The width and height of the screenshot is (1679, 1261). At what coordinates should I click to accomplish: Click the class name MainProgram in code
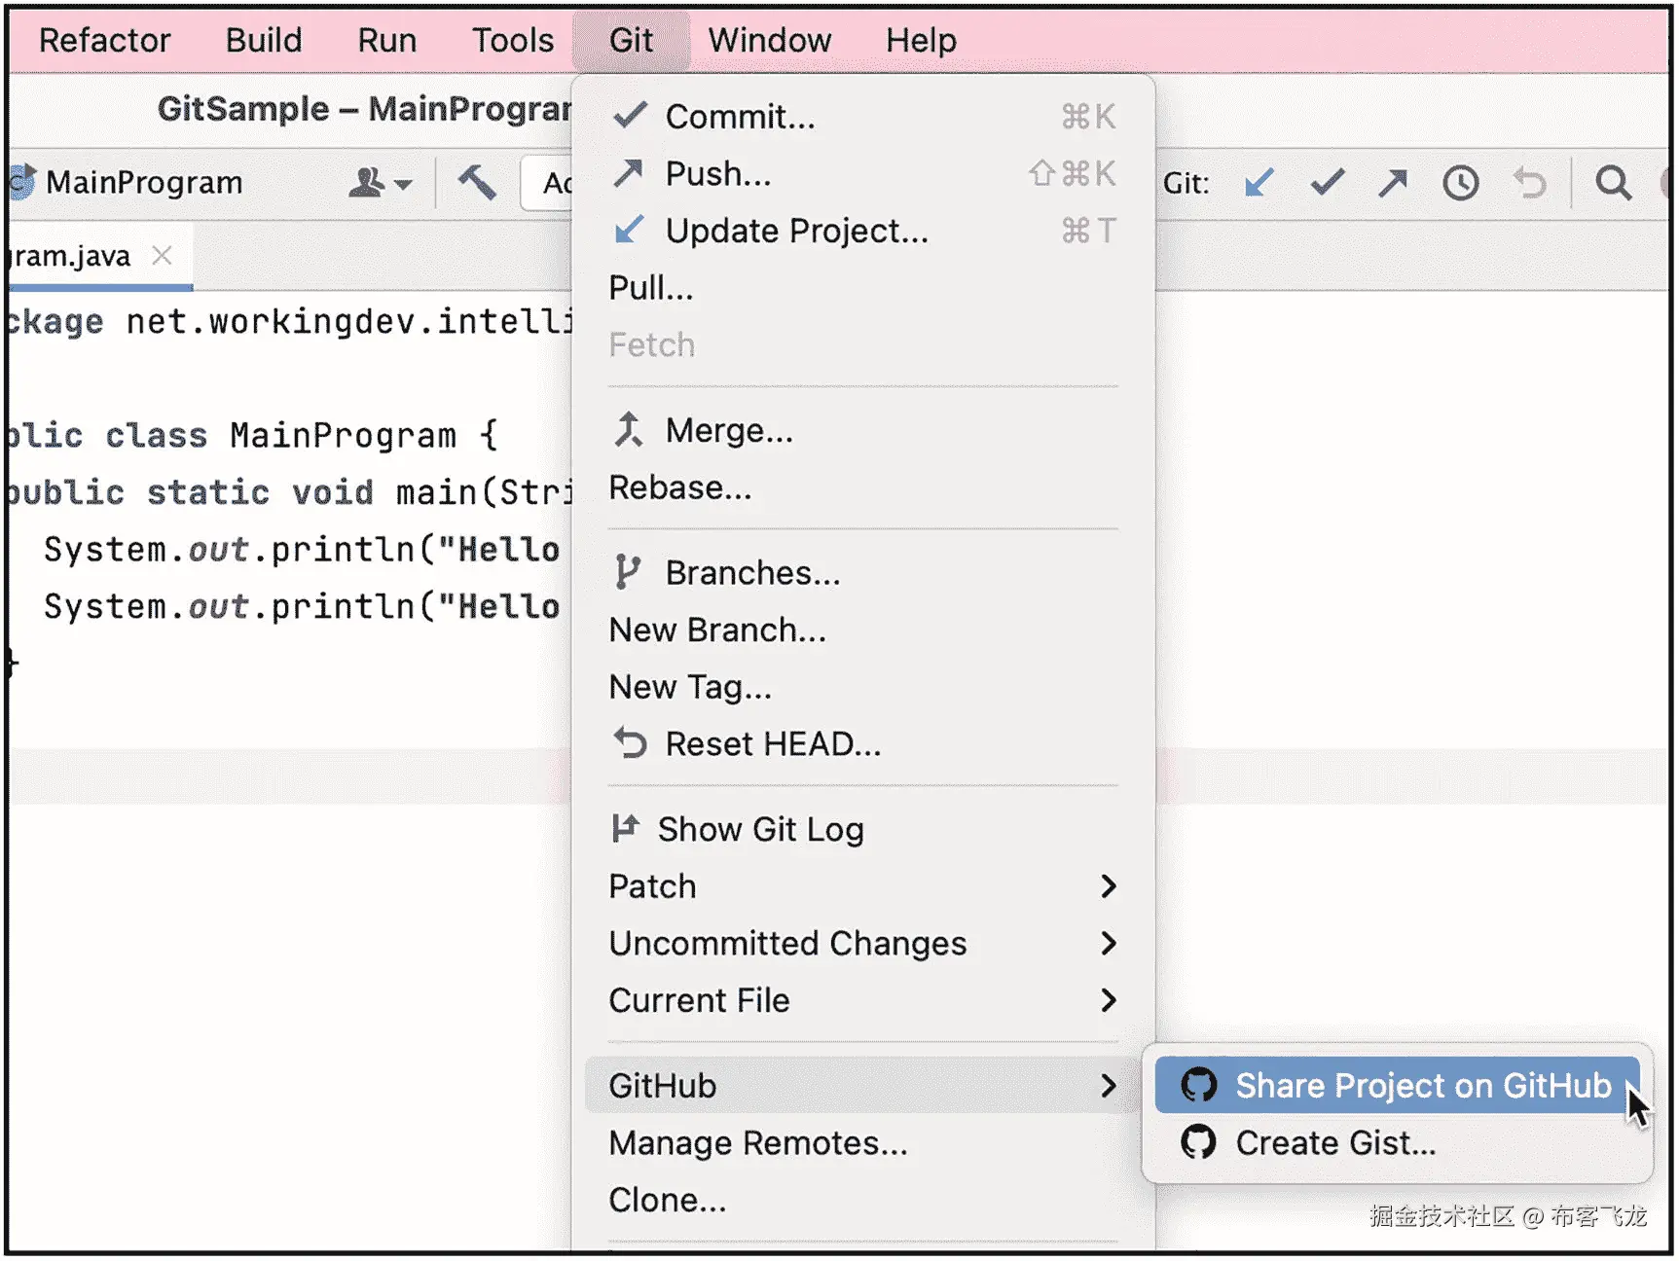click(x=343, y=435)
